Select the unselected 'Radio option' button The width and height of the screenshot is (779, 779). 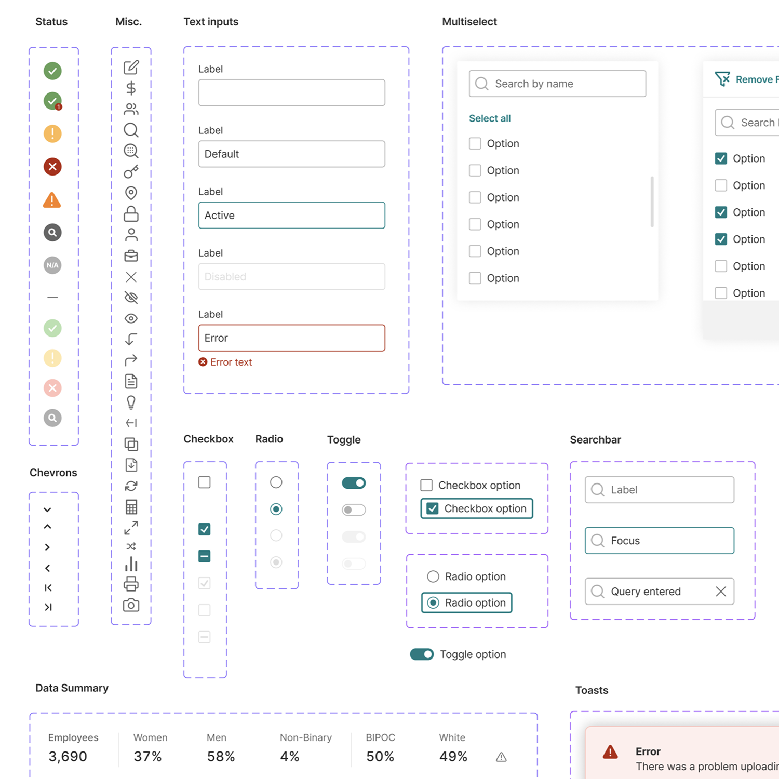(433, 576)
